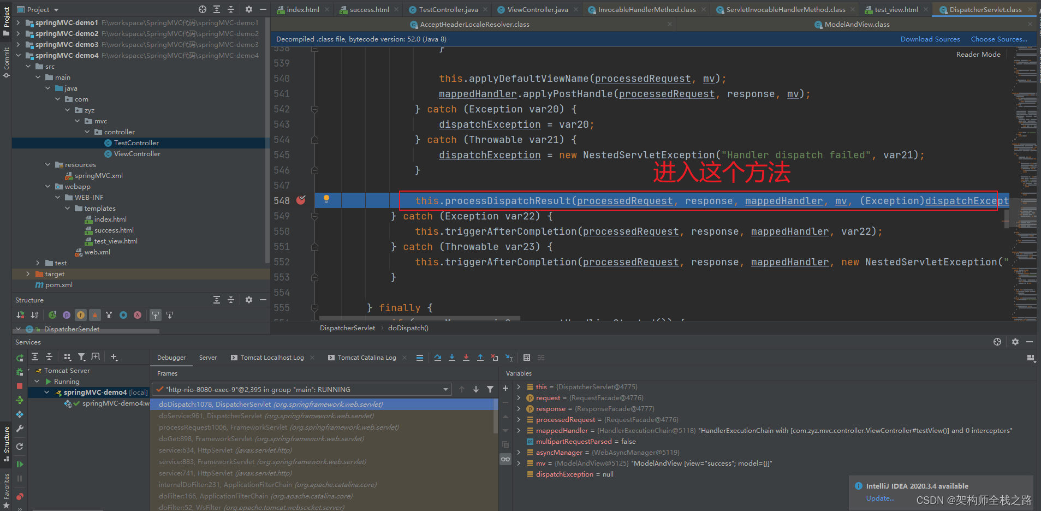Image resolution: width=1041 pixels, height=511 pixels.
Task: Expand the target folder
Action: (x=28, y=274)
